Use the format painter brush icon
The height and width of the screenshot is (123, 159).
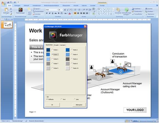click(11, 14)
